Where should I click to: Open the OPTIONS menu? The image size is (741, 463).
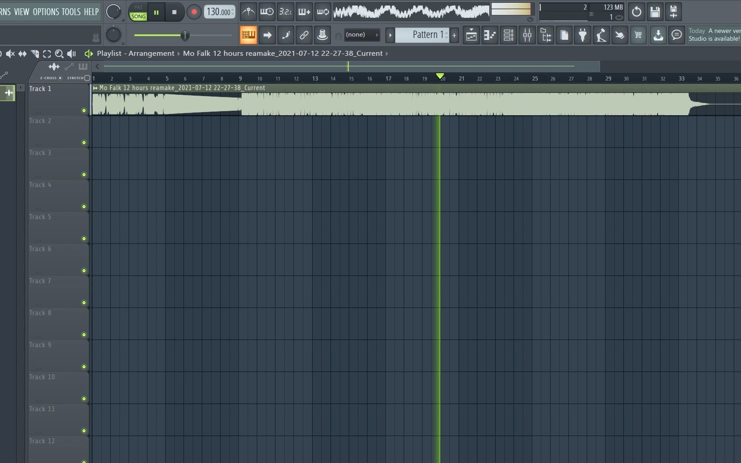(46, 12)
